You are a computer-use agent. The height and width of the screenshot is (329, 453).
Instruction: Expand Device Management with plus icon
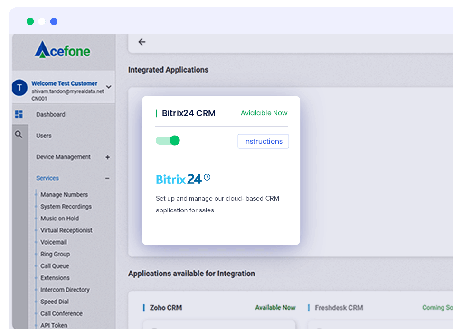107,157
